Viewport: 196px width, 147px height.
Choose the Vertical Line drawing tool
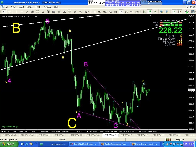(16, 12)
